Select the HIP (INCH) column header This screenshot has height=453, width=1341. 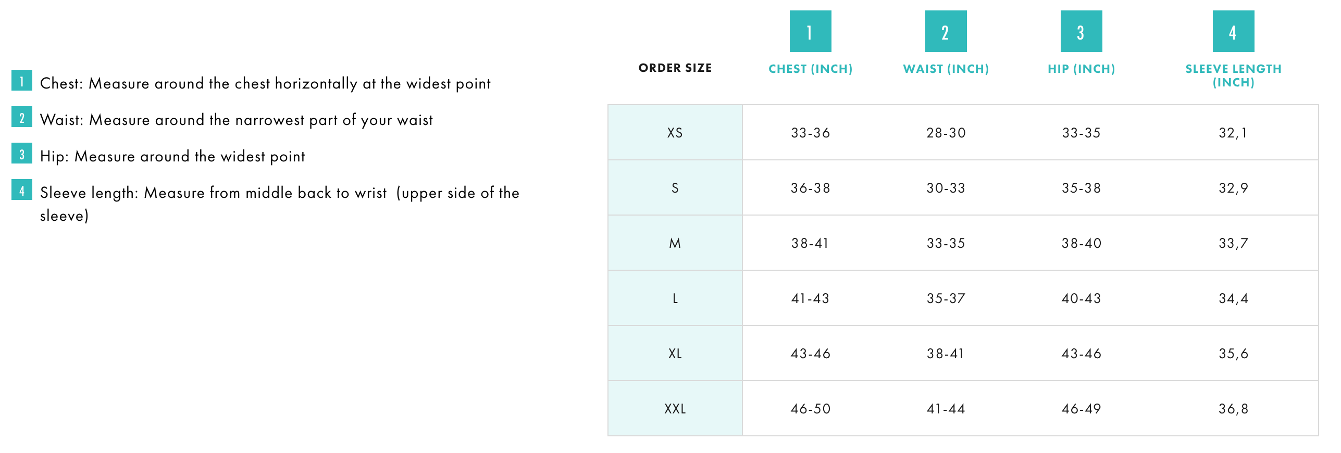[1081, 69]
